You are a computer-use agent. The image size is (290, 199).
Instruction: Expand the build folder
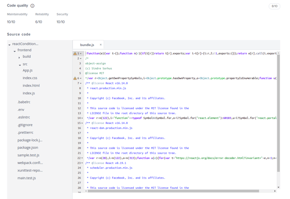(x=19, y=57)
